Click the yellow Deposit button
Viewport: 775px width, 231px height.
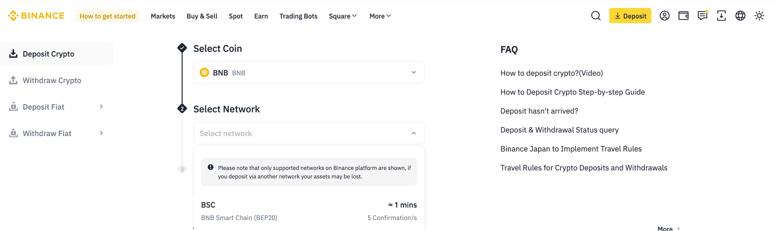coord(630,16)
